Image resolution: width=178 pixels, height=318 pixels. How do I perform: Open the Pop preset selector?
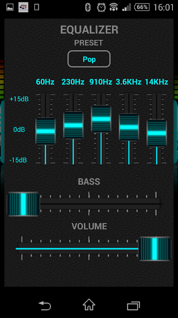pyautogui.click(x=89, y=59)
